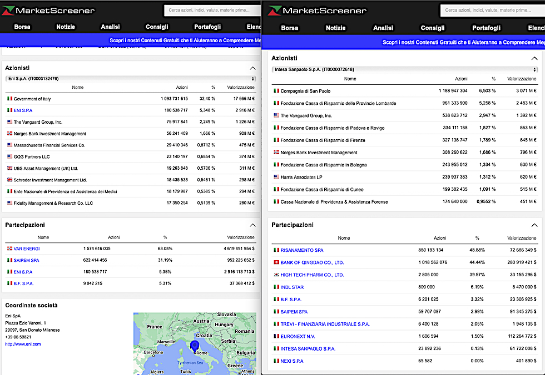Click the MarketScreener logo in the Intesa Sanpaolo window

pos(317,11)
